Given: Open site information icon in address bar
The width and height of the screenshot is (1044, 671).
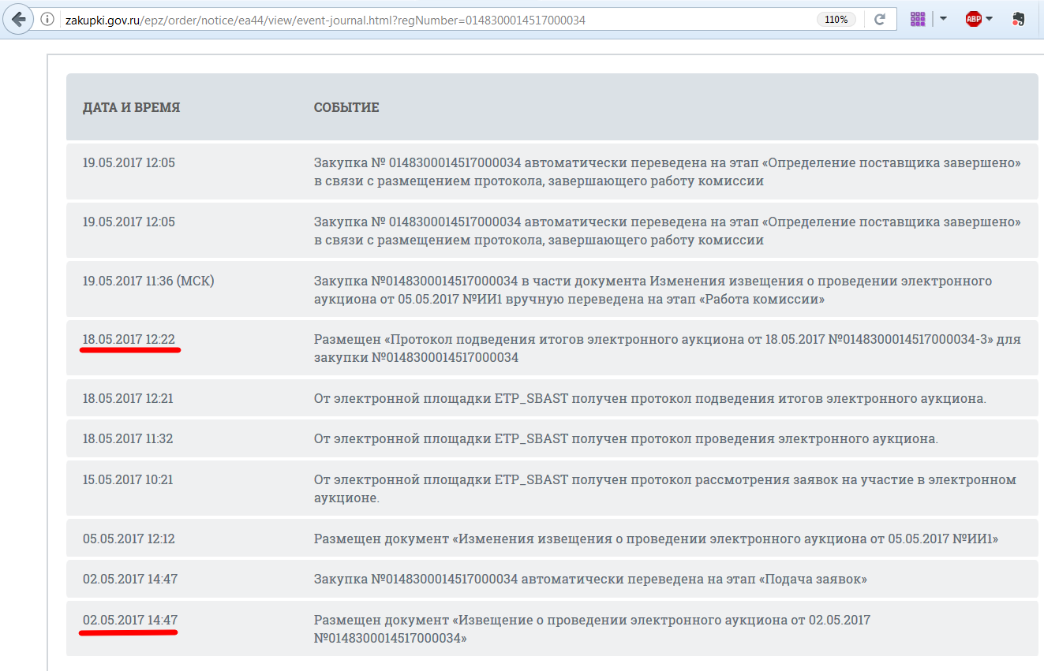Looking at the screenshot, I should click(x=48, y=20).
